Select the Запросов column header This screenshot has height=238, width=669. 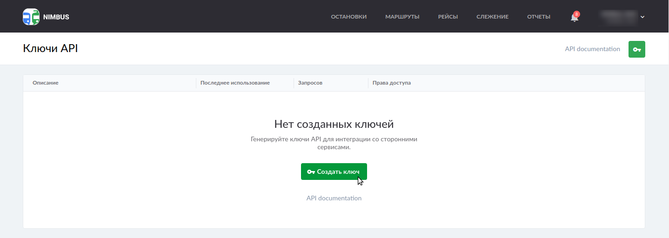[310, 83]
